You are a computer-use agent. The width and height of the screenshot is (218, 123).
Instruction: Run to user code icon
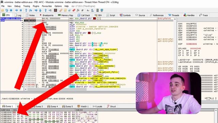[50, 10]
